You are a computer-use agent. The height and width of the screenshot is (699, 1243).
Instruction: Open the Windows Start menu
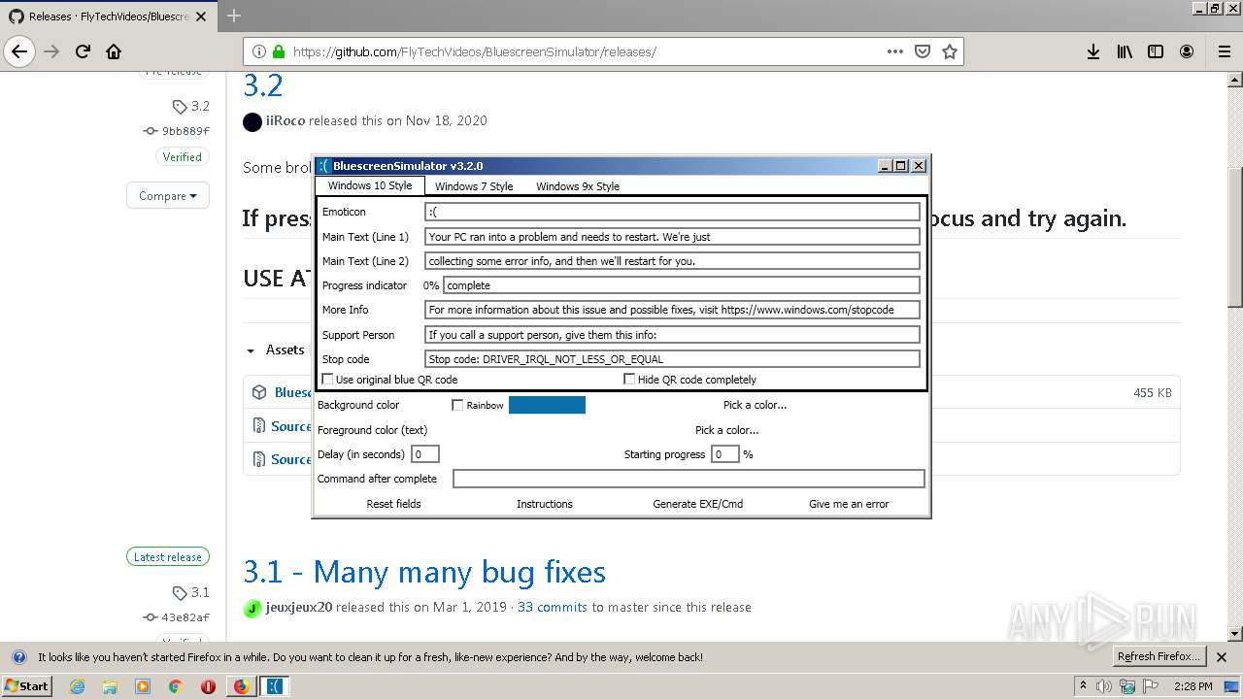[x=26, y=685]
